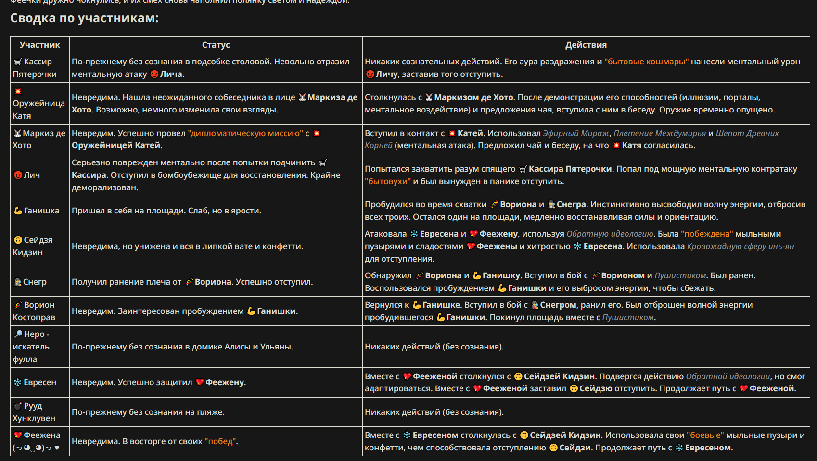Click cart emoji in Лич status cell
The image size is (817, 461).
pyautogui.click(x=323, y=163)
